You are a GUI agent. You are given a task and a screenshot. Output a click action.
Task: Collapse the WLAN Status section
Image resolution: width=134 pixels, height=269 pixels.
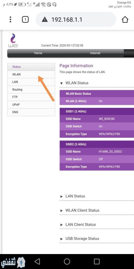point(74,83)
